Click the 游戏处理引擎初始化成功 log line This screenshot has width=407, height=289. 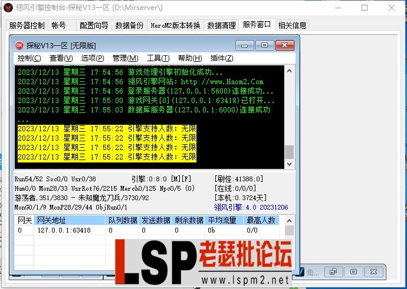tap(120, 72)
